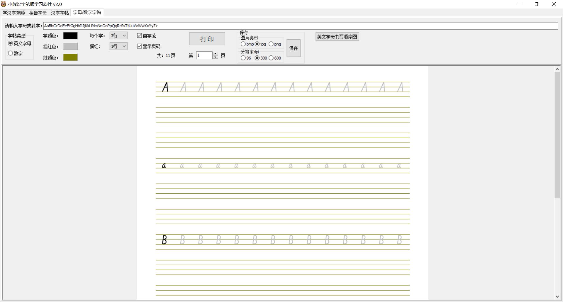Click the gray 描红色 color swatch

coord(70,46)
